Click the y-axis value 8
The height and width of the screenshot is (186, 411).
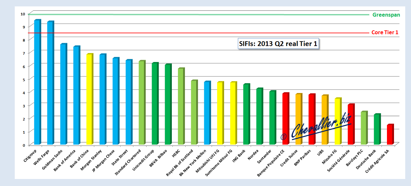pyautogui.click(x=23, y=40)
